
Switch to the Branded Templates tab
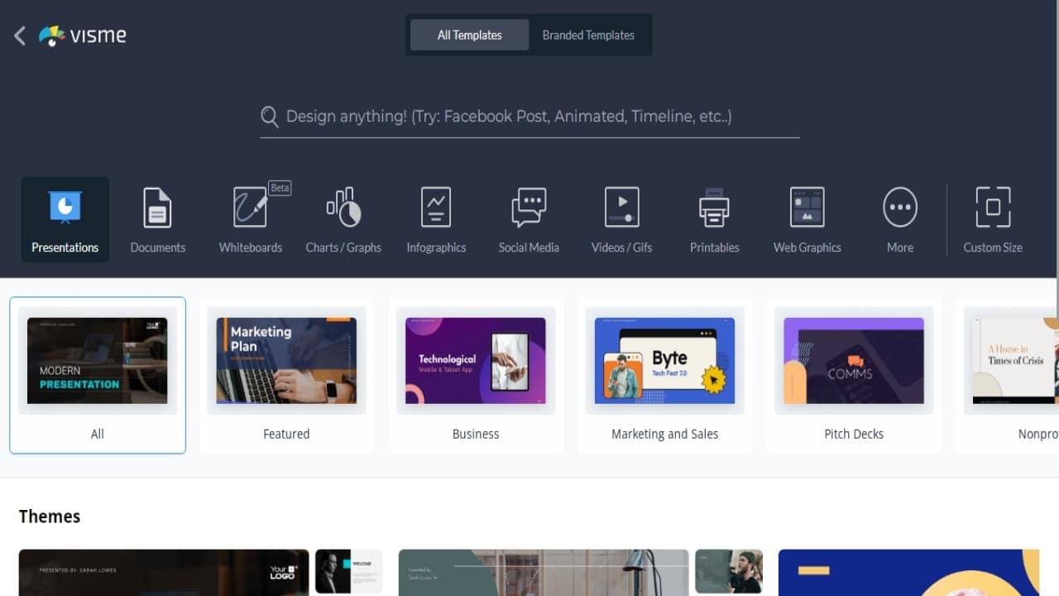tap(588, 35)
